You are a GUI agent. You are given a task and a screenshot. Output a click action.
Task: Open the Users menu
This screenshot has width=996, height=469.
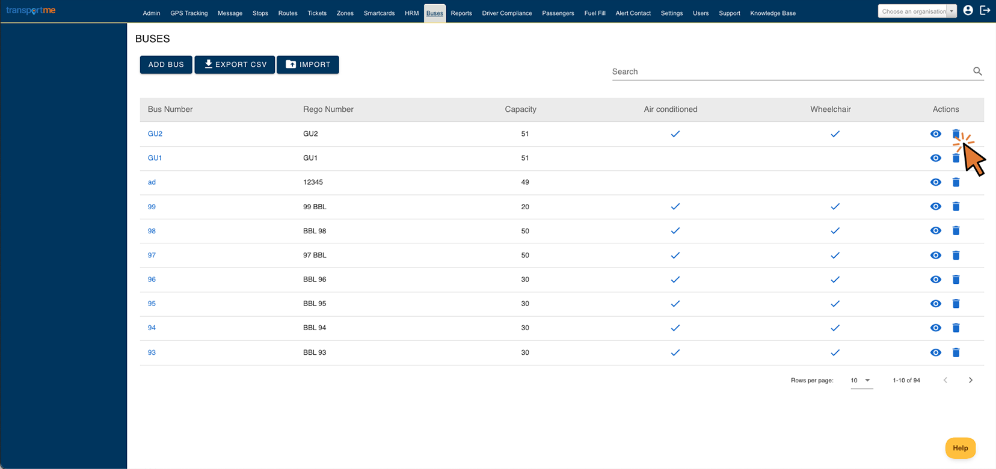pyautogui.click(x=701, y=13)
